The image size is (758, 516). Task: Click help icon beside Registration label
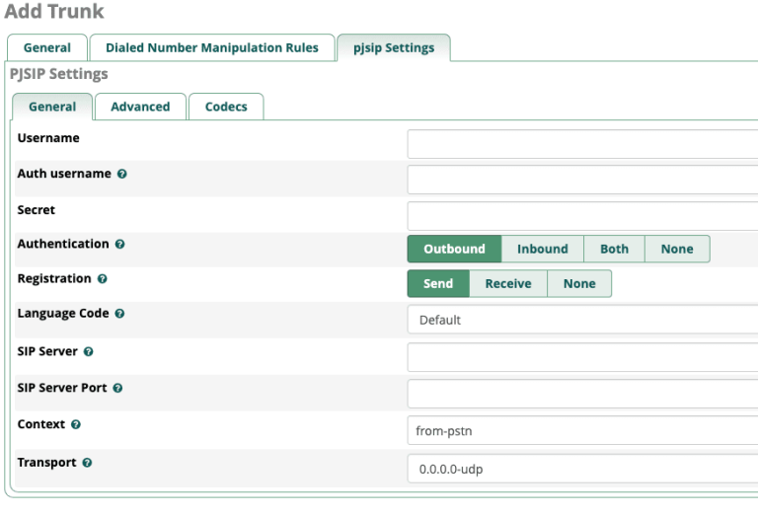pos(103,279)
